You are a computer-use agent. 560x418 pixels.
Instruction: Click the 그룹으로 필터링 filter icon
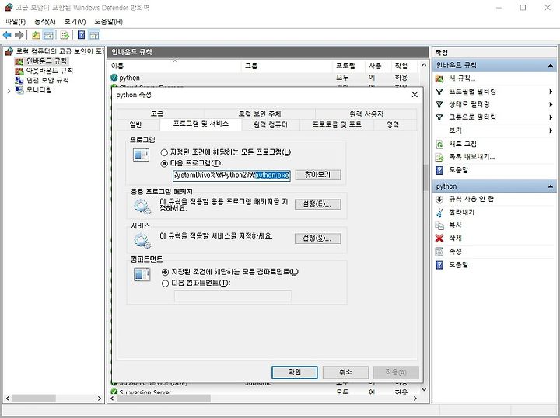coord(439,117)
